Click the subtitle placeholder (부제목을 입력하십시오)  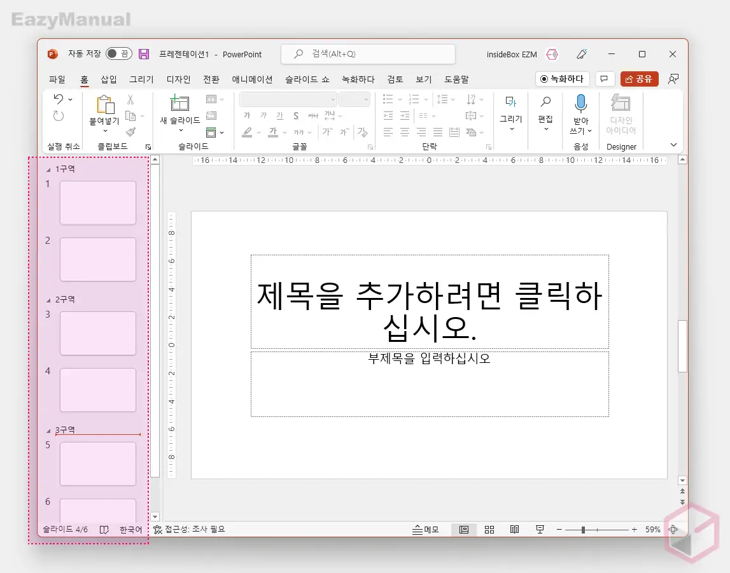pyautogui.click(x=430, y=384)
